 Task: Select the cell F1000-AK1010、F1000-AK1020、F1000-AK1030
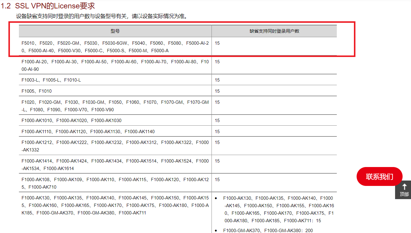coord(115,121)
